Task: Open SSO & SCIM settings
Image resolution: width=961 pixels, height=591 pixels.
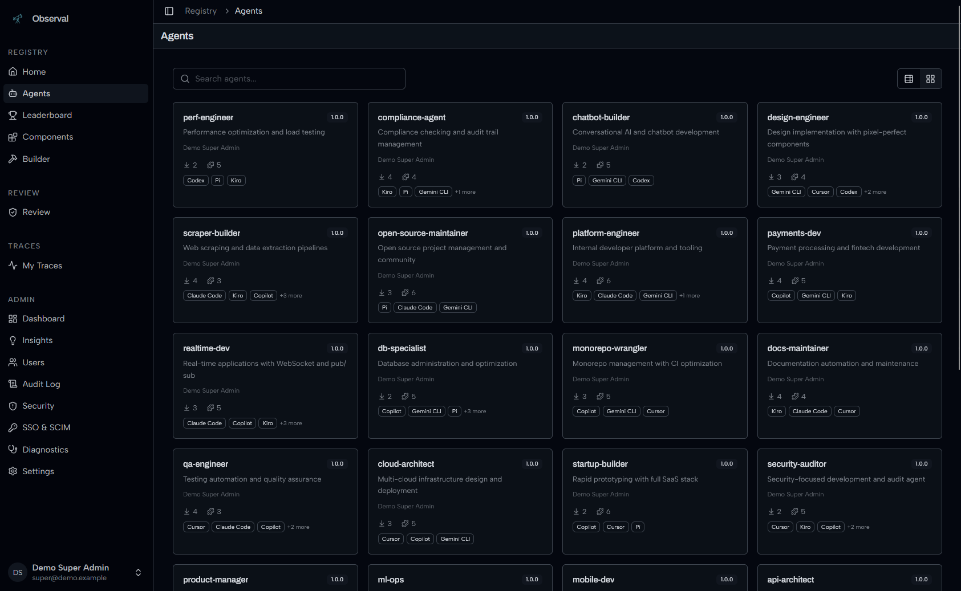Action: (x=76, y=427)
